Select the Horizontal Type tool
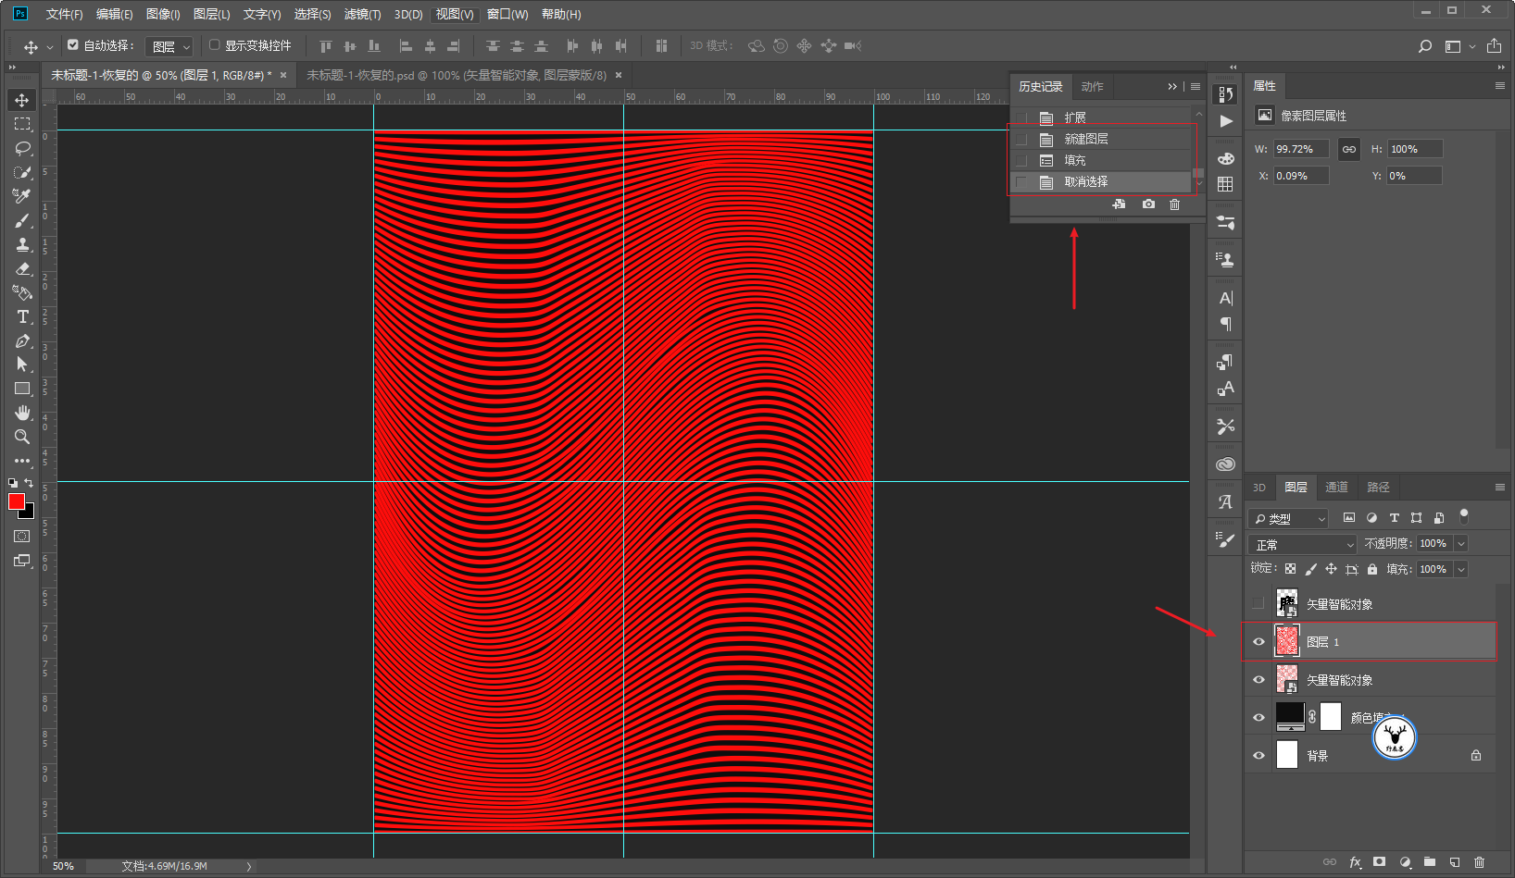 [x=22, y=316]
